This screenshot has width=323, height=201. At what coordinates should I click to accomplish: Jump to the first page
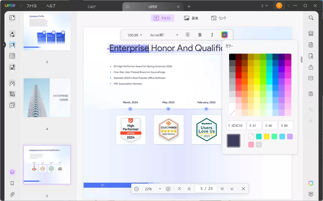[179, 189]
